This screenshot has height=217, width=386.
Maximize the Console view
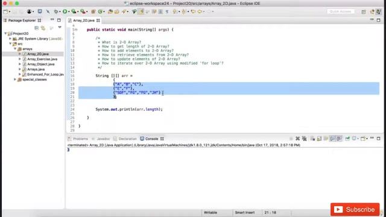pyautogui.click(x=379, y=139)
